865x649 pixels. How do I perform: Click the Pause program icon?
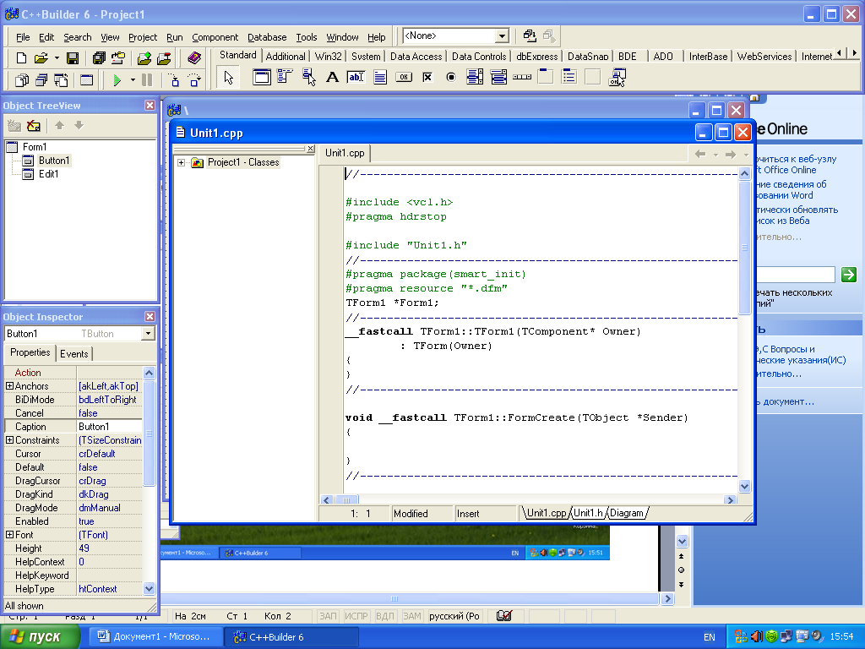pyautogui.click(x=147, y=80)
